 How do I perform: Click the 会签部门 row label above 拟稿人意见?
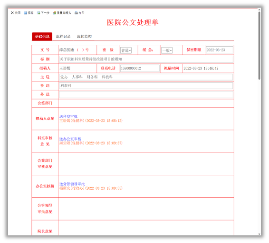tap(45, 103)
